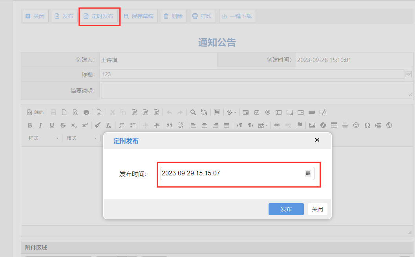Click paste as plain text icon
This screenshot has height=257, width=415.
tap(146, 112)
